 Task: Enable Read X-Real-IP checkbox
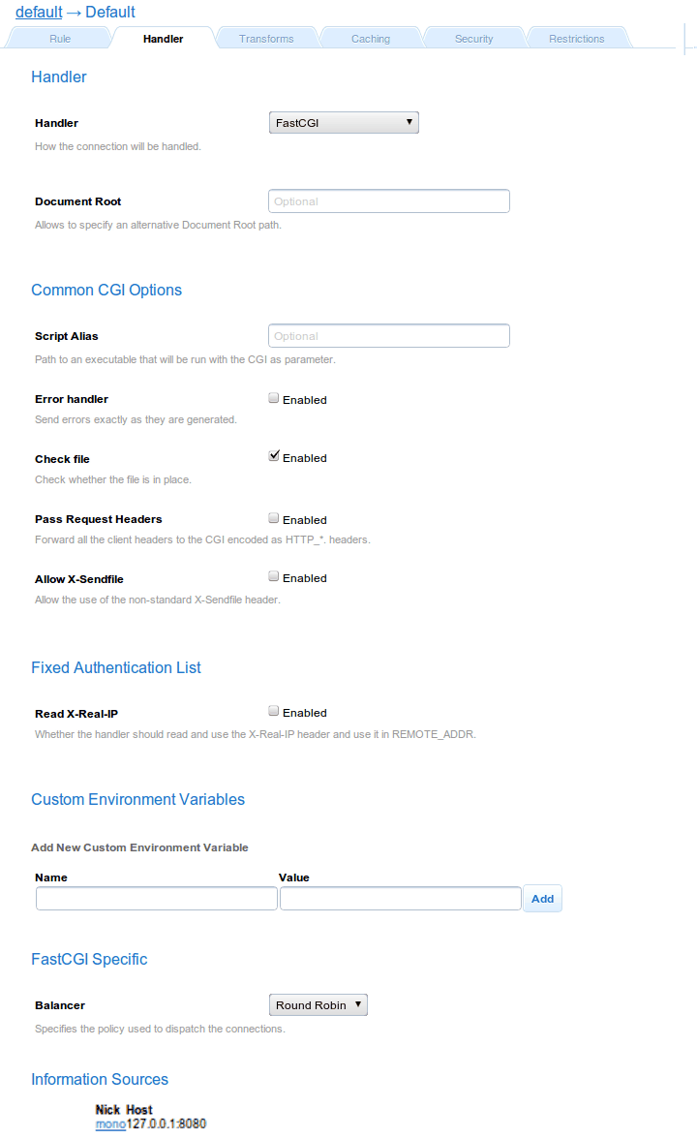(274, 711)
